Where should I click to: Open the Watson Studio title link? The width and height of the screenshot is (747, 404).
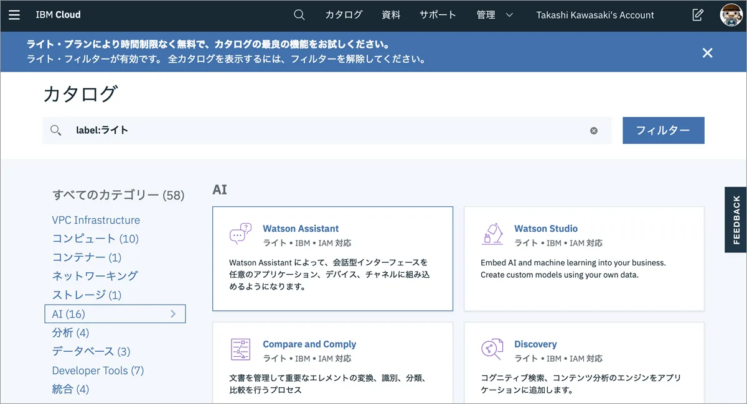(x=546, y=229)
